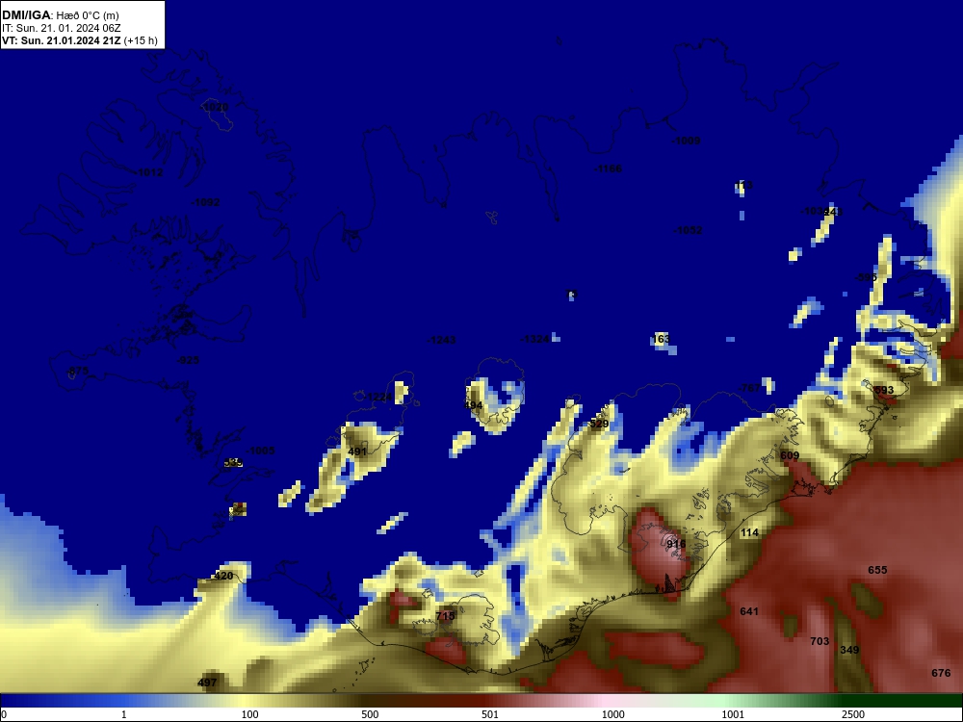Viewport: 963px width, 722px height.
Task: Click the legend tick label 1
Action: pyautogui.click(x=123, y=714)
